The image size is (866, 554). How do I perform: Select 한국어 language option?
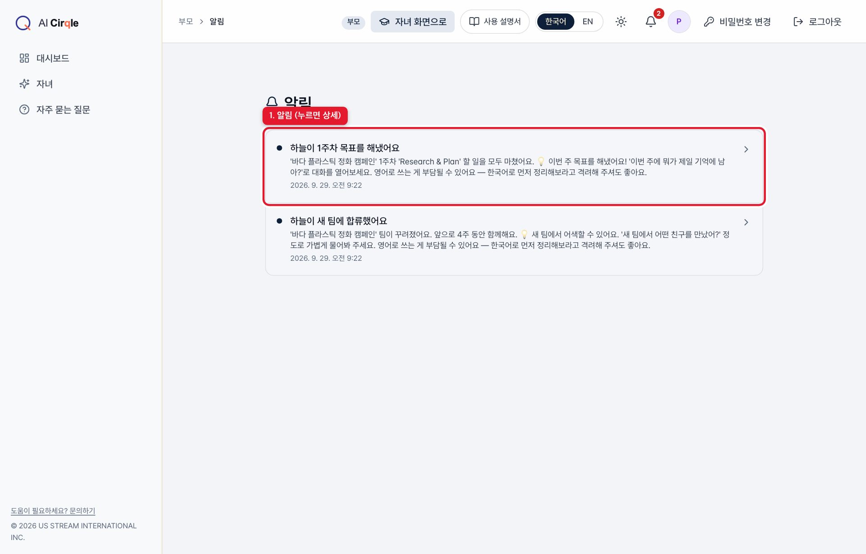tap(555, 21)
